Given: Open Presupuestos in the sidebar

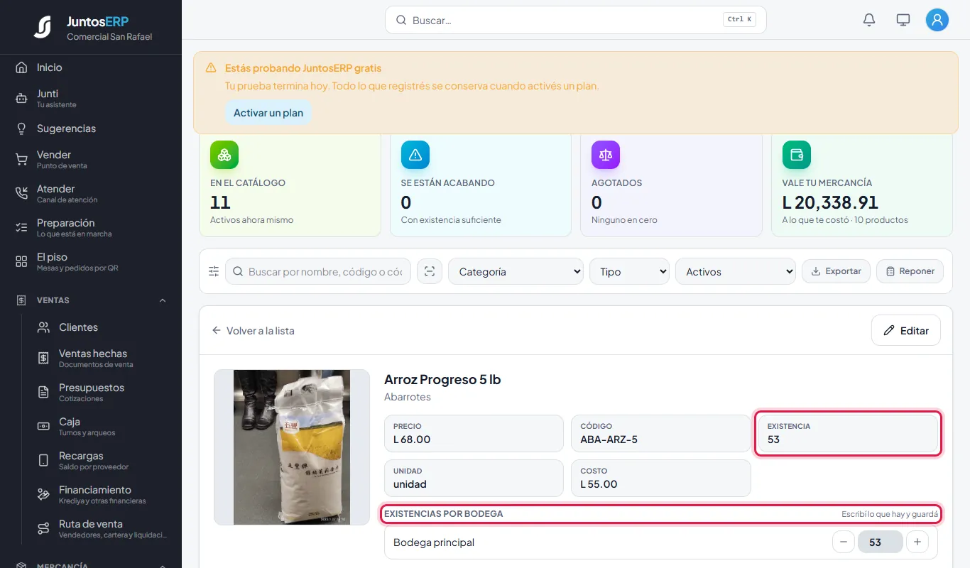Looking at the screenshot, I should pyautogui.click(x=102, y=392).
